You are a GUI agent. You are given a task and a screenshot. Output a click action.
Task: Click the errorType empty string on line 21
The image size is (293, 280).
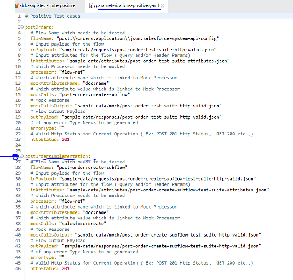[62, 128]
